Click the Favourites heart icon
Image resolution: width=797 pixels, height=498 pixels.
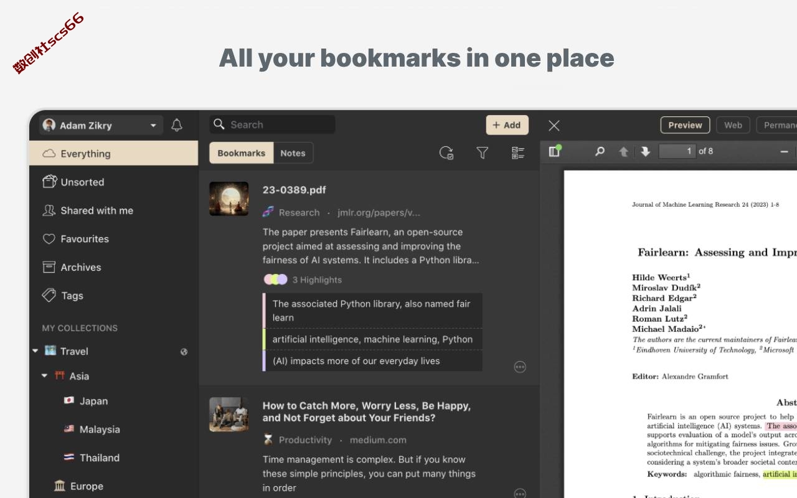[49, 239]
